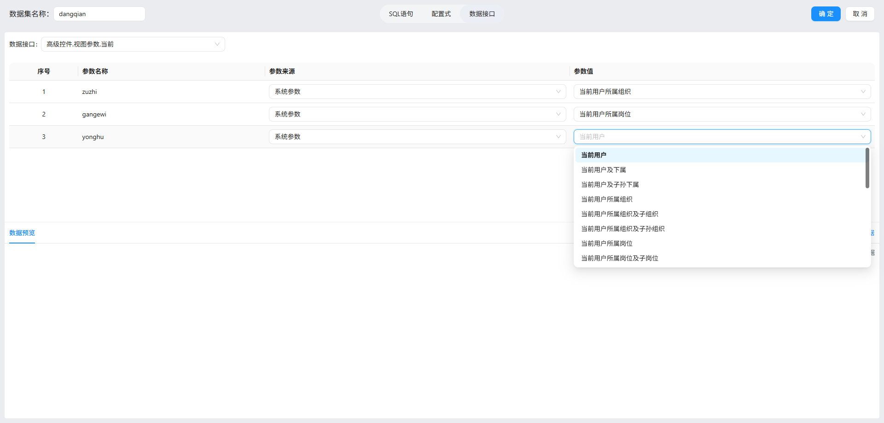Open 参数来源 dropdown for gangewi row
Image resolution: width=884 pixels, height=423 pixels.
click(417, 114)
